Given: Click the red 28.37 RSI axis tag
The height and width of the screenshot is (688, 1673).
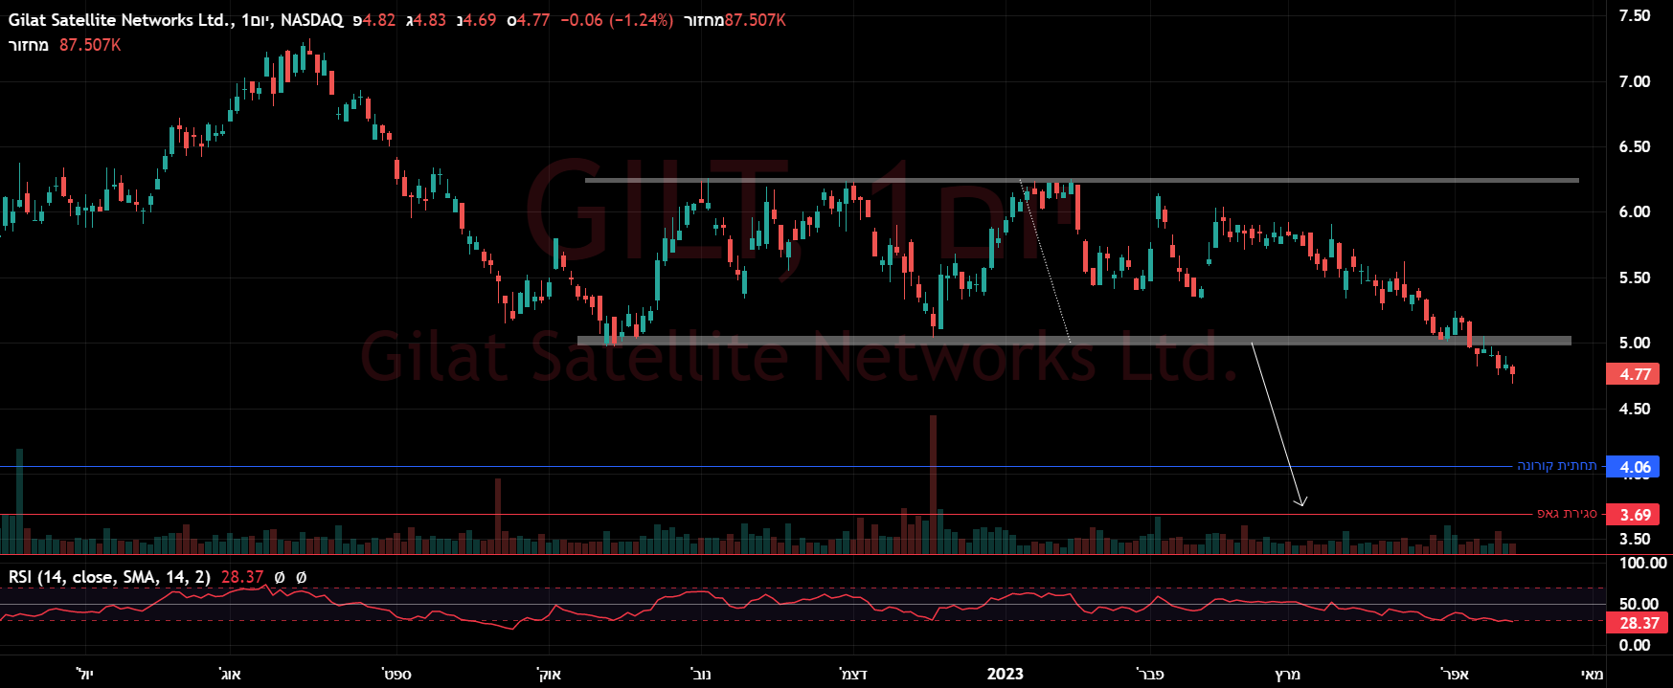Looking at the screenshot, I should (1639, 623).
